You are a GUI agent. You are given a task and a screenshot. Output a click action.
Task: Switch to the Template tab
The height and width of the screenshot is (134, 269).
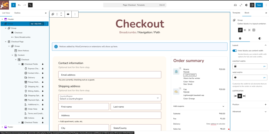[x=236, y=13]
